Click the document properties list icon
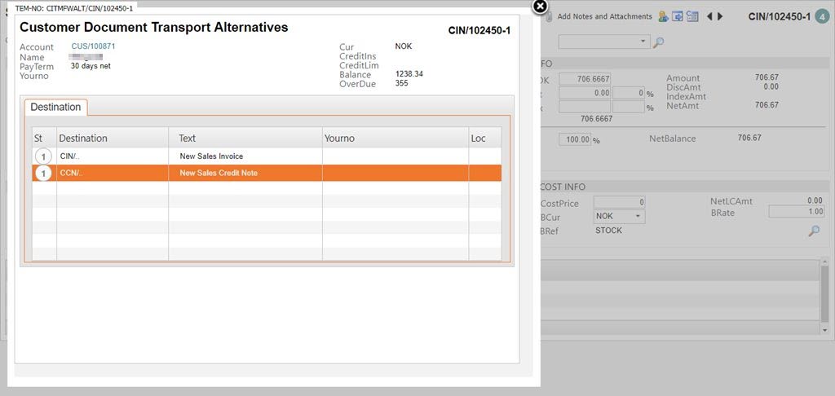Viewport: 835px width, 396px height. point(691,16)
